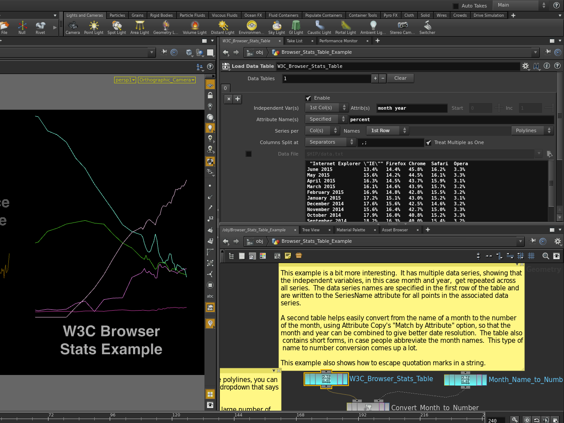Screen dimensions: 564x423
Task: Click the Spot Light shelf icon
Action: pyautogui.click(x=117, y=26)
